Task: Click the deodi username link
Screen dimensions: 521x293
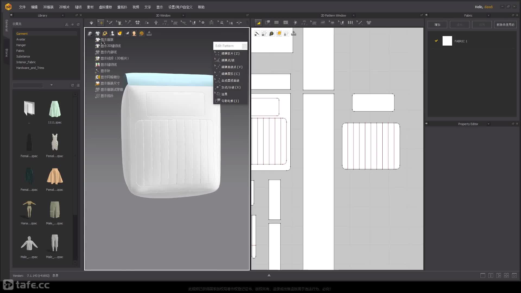Action: click(488, 7)
